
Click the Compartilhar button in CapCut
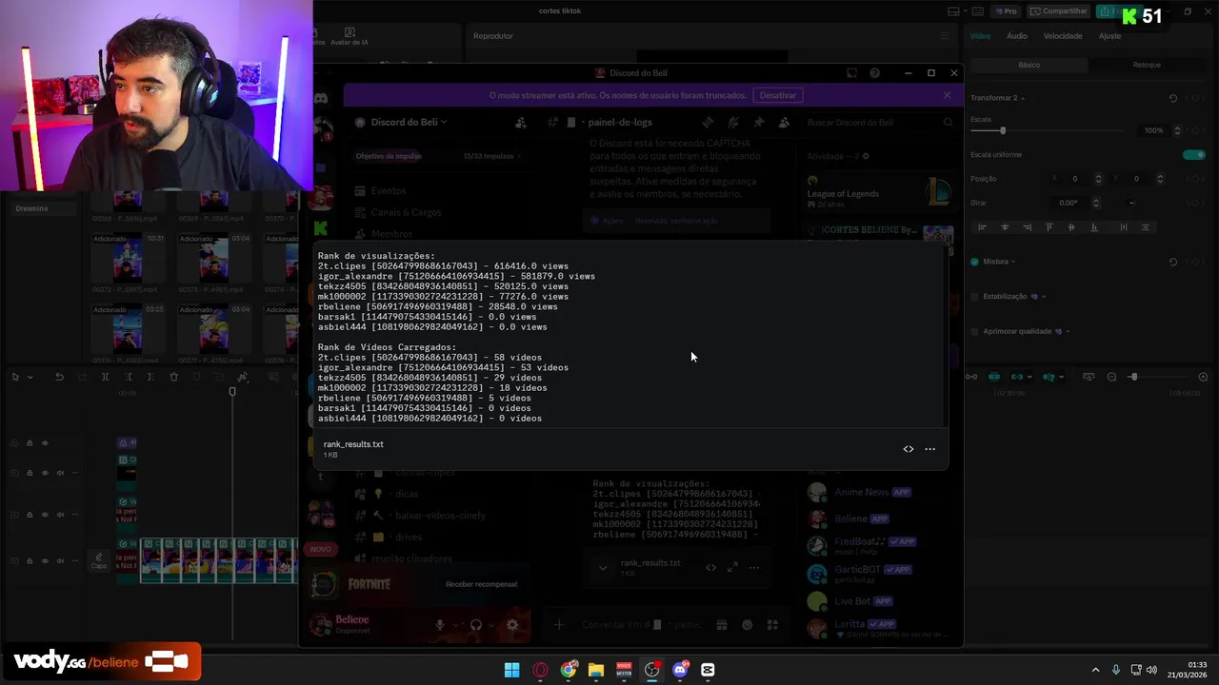coord(1059,11)
